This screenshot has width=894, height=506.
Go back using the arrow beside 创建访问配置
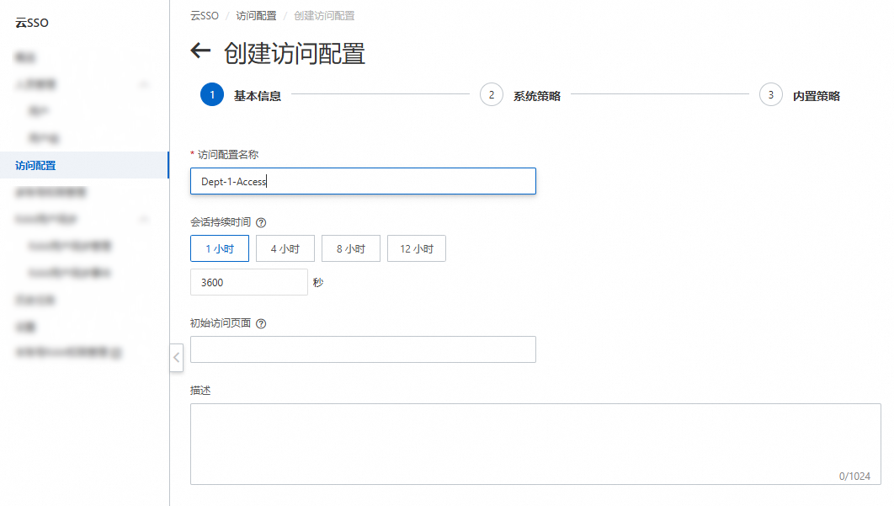[200, 51]
